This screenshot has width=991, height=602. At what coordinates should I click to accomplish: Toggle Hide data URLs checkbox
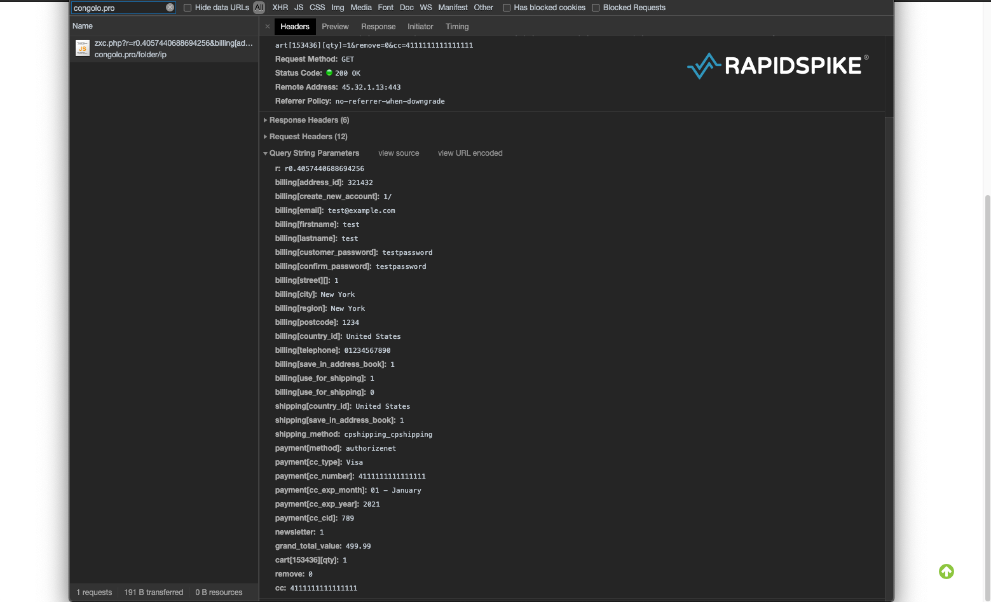[x=188, y=8]
